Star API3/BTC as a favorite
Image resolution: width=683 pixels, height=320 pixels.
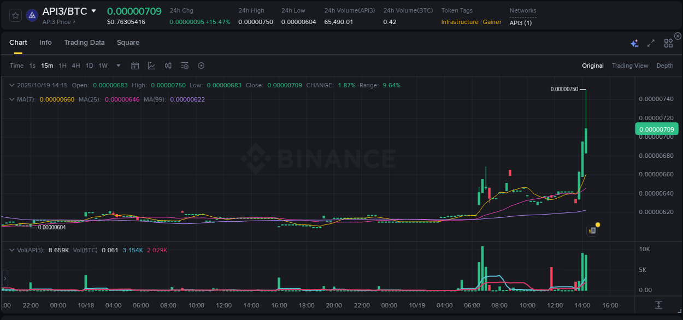(x=15, y=15)
